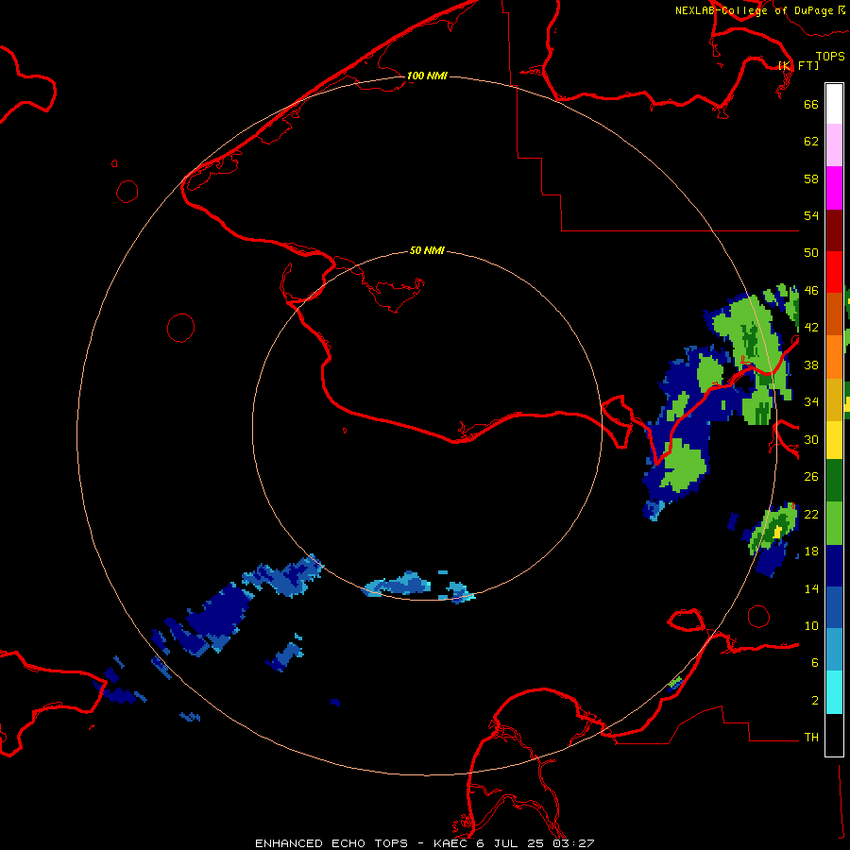Viewport: 850px width, 850px height.
Task: Click the 26 legend value
Action: [811, 477]
